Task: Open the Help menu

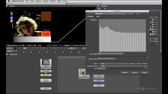Action: 59,1
